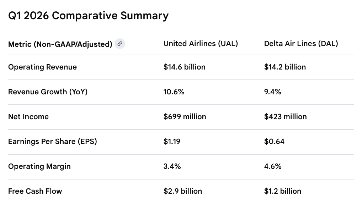Click the Operating Margin row label
The width and height of the screenshot is (362, 210).
click(x=39, y=166)
